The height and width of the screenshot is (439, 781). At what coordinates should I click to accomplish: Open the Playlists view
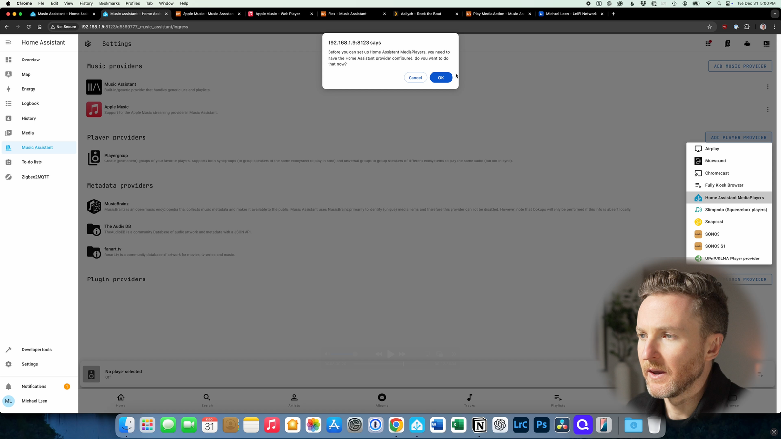point(557,400)
